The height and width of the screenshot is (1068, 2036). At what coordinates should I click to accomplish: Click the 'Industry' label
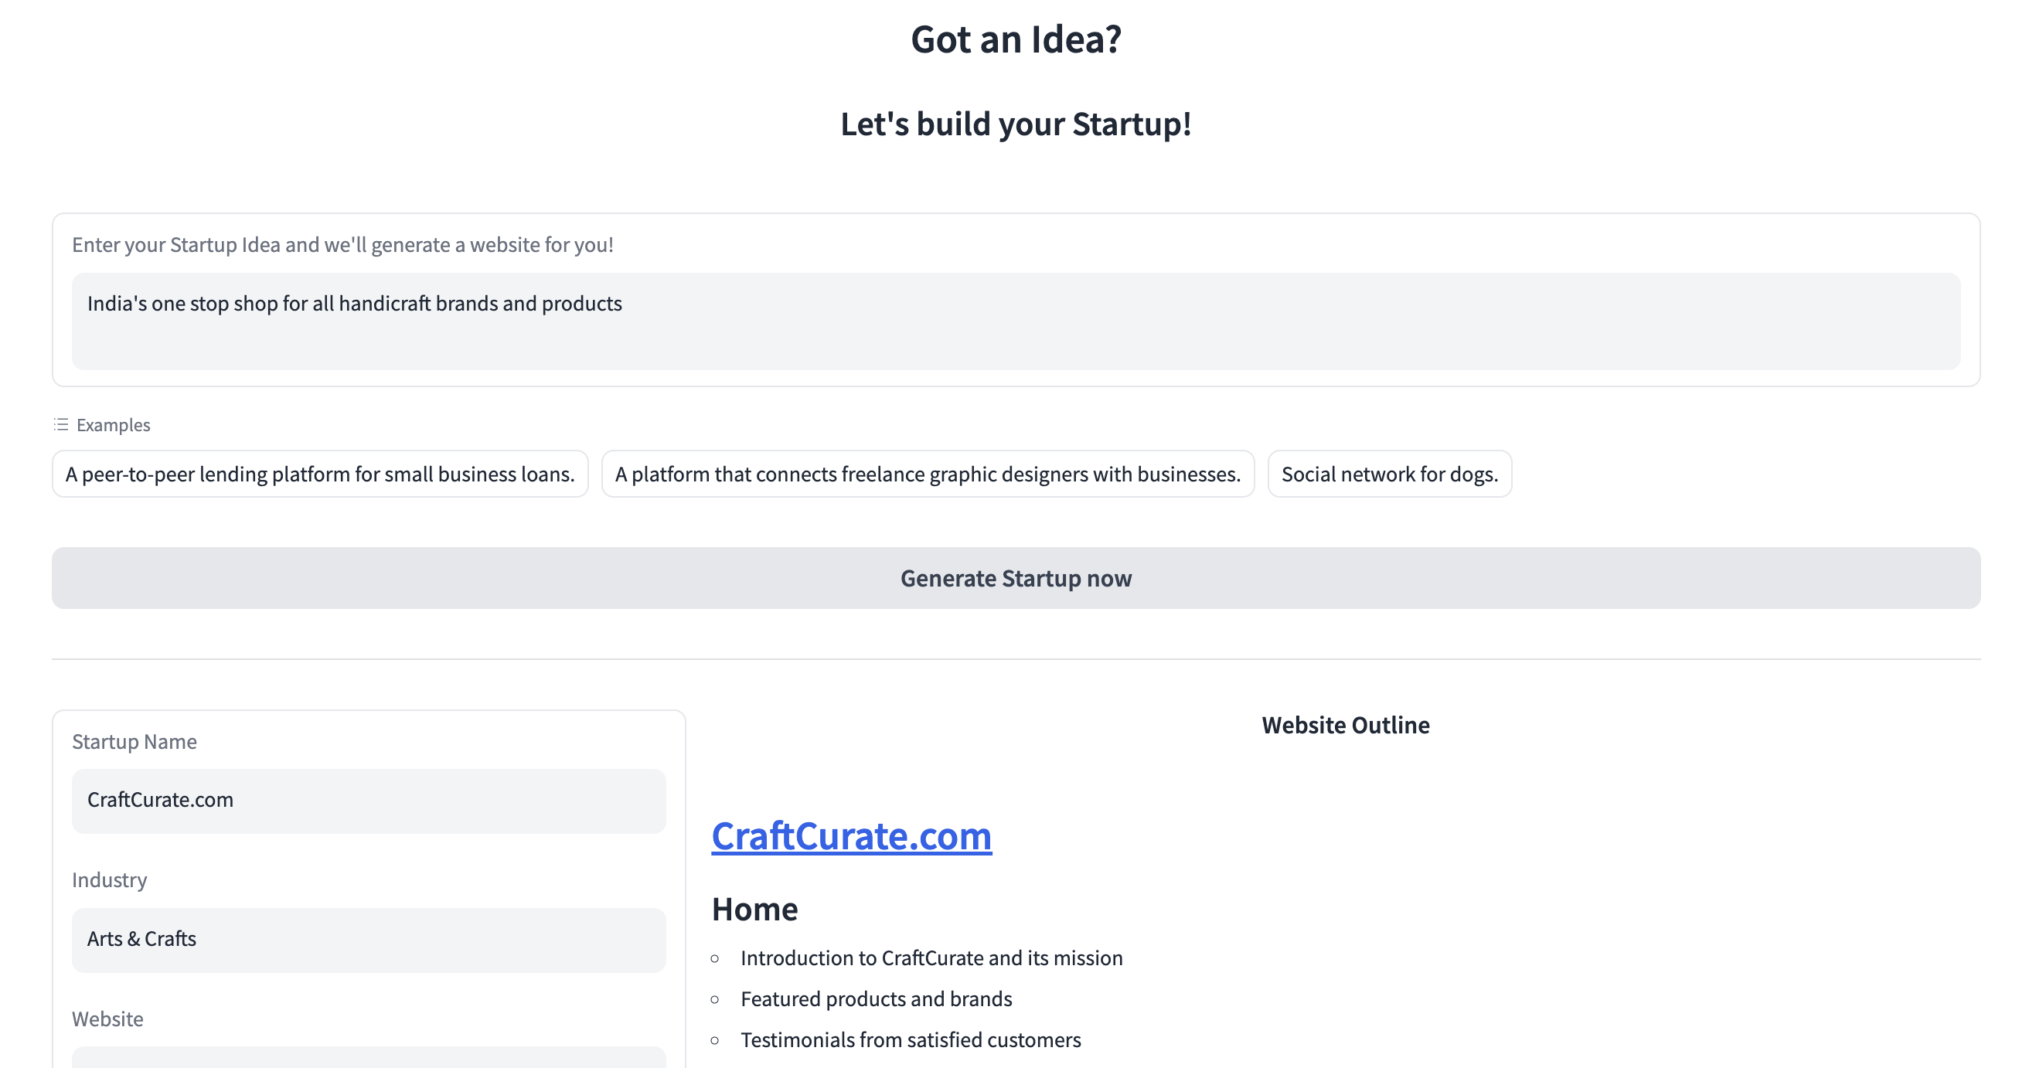coord(109,880)
